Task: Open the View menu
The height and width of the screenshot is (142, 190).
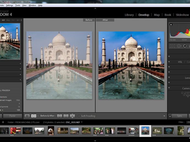Action: coord(24,5)
